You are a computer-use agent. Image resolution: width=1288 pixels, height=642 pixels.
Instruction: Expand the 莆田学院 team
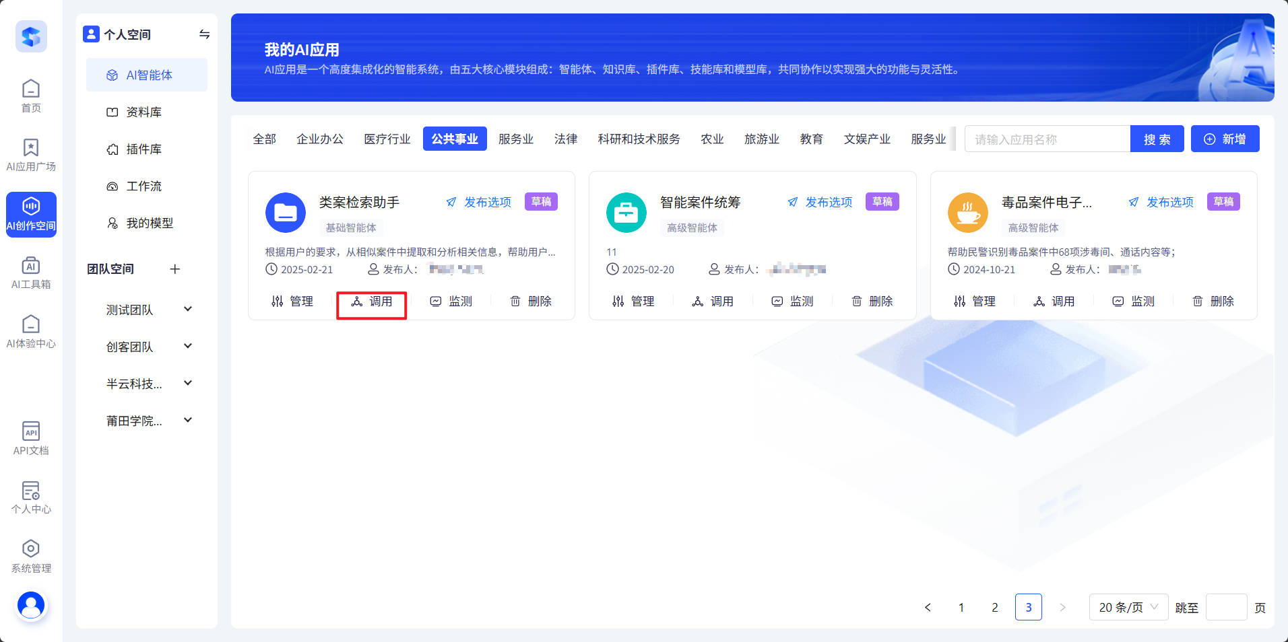(x=188, y=420)
